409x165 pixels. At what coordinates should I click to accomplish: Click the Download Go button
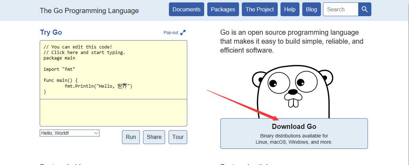click(294, 134)
